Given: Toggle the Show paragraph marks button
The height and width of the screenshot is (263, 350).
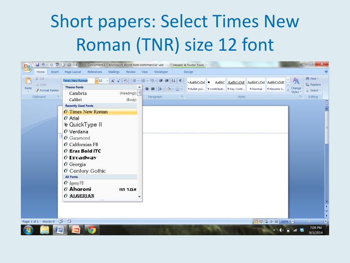Looking at the screenshot, I should (180, 81).
